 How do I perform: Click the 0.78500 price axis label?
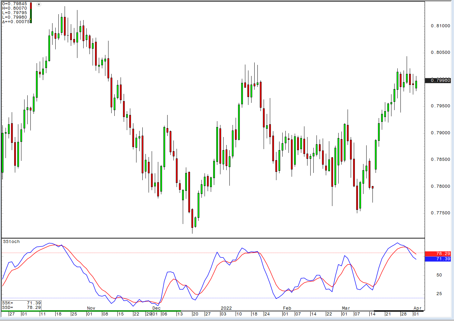[x=441, y=159]
